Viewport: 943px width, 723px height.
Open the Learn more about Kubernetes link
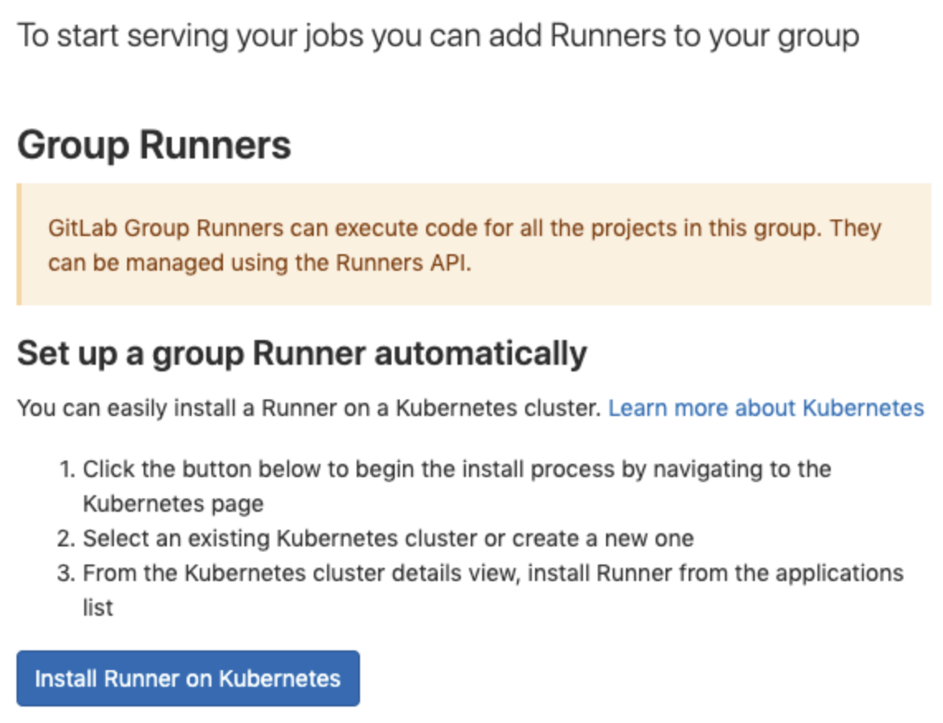(767, 408)
